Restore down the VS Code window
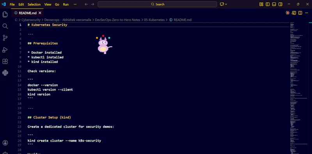312x154 pixels. pyautogui.click(x=298, y=4)
